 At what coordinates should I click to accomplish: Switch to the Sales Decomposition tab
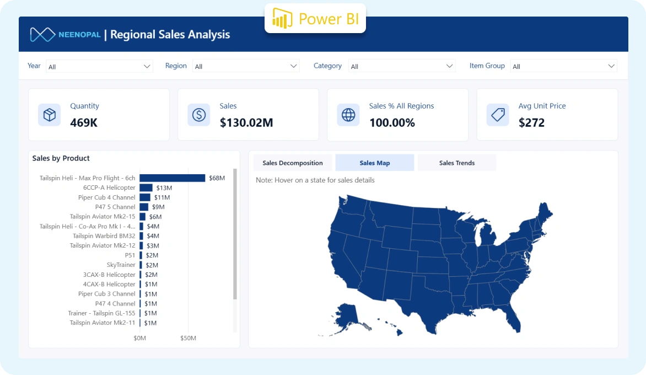[293, 163]
